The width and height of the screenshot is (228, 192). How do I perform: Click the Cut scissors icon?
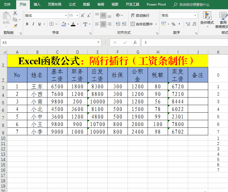pos(15,13)
